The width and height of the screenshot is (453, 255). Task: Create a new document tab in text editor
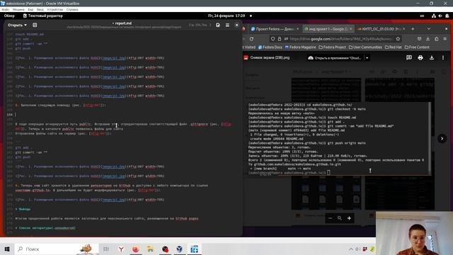tap(35, 25)
